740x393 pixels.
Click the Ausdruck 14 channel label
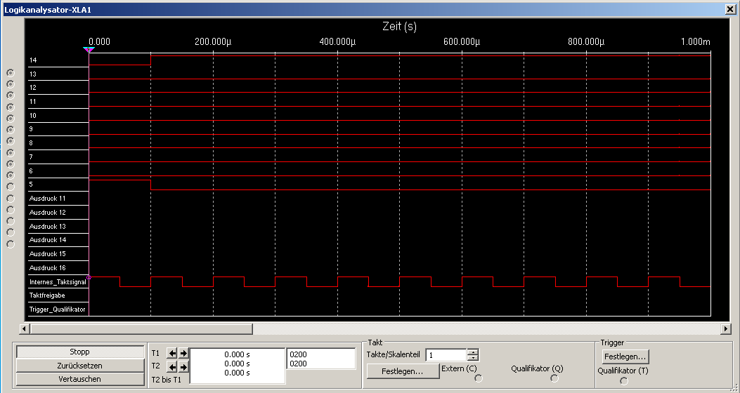pos(47,240)
